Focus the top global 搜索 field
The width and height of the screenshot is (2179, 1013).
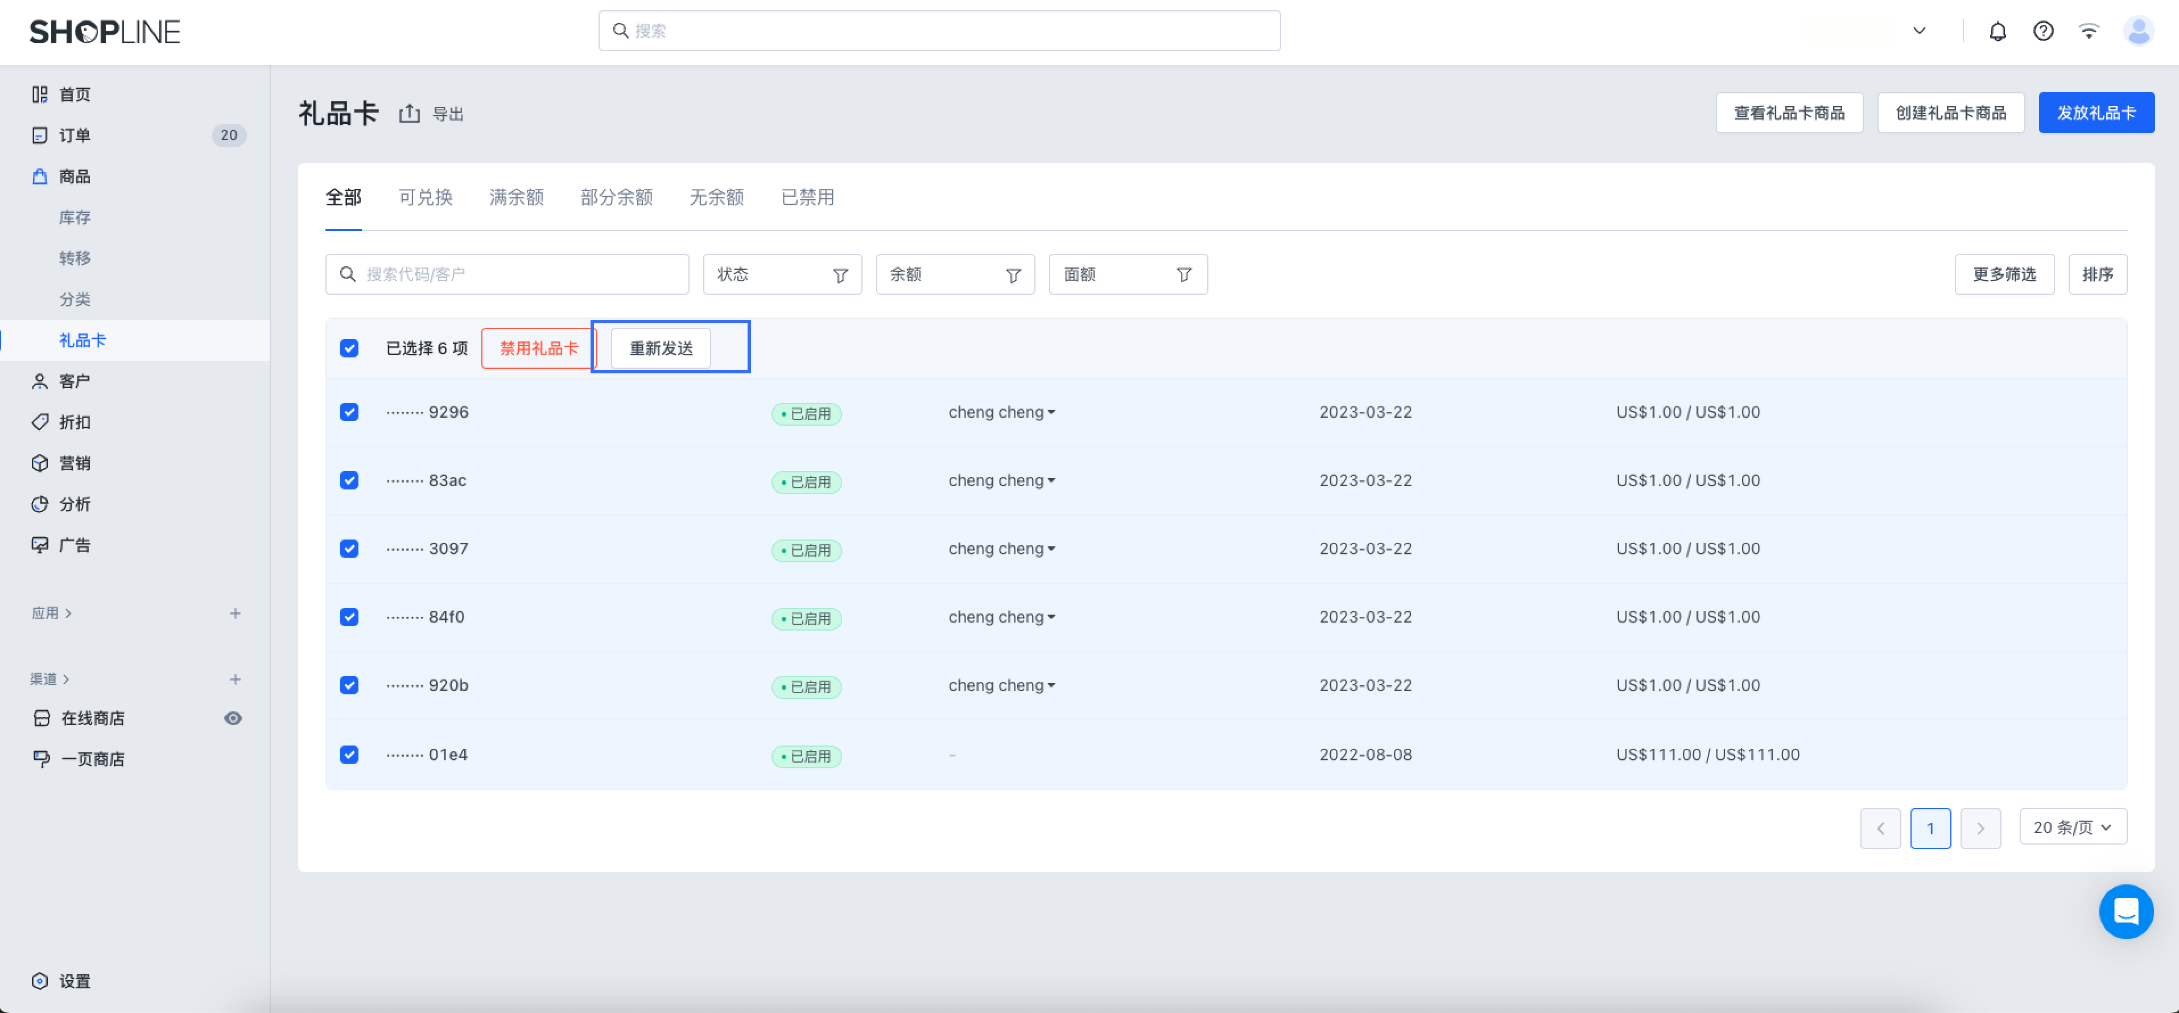[939, 31]
